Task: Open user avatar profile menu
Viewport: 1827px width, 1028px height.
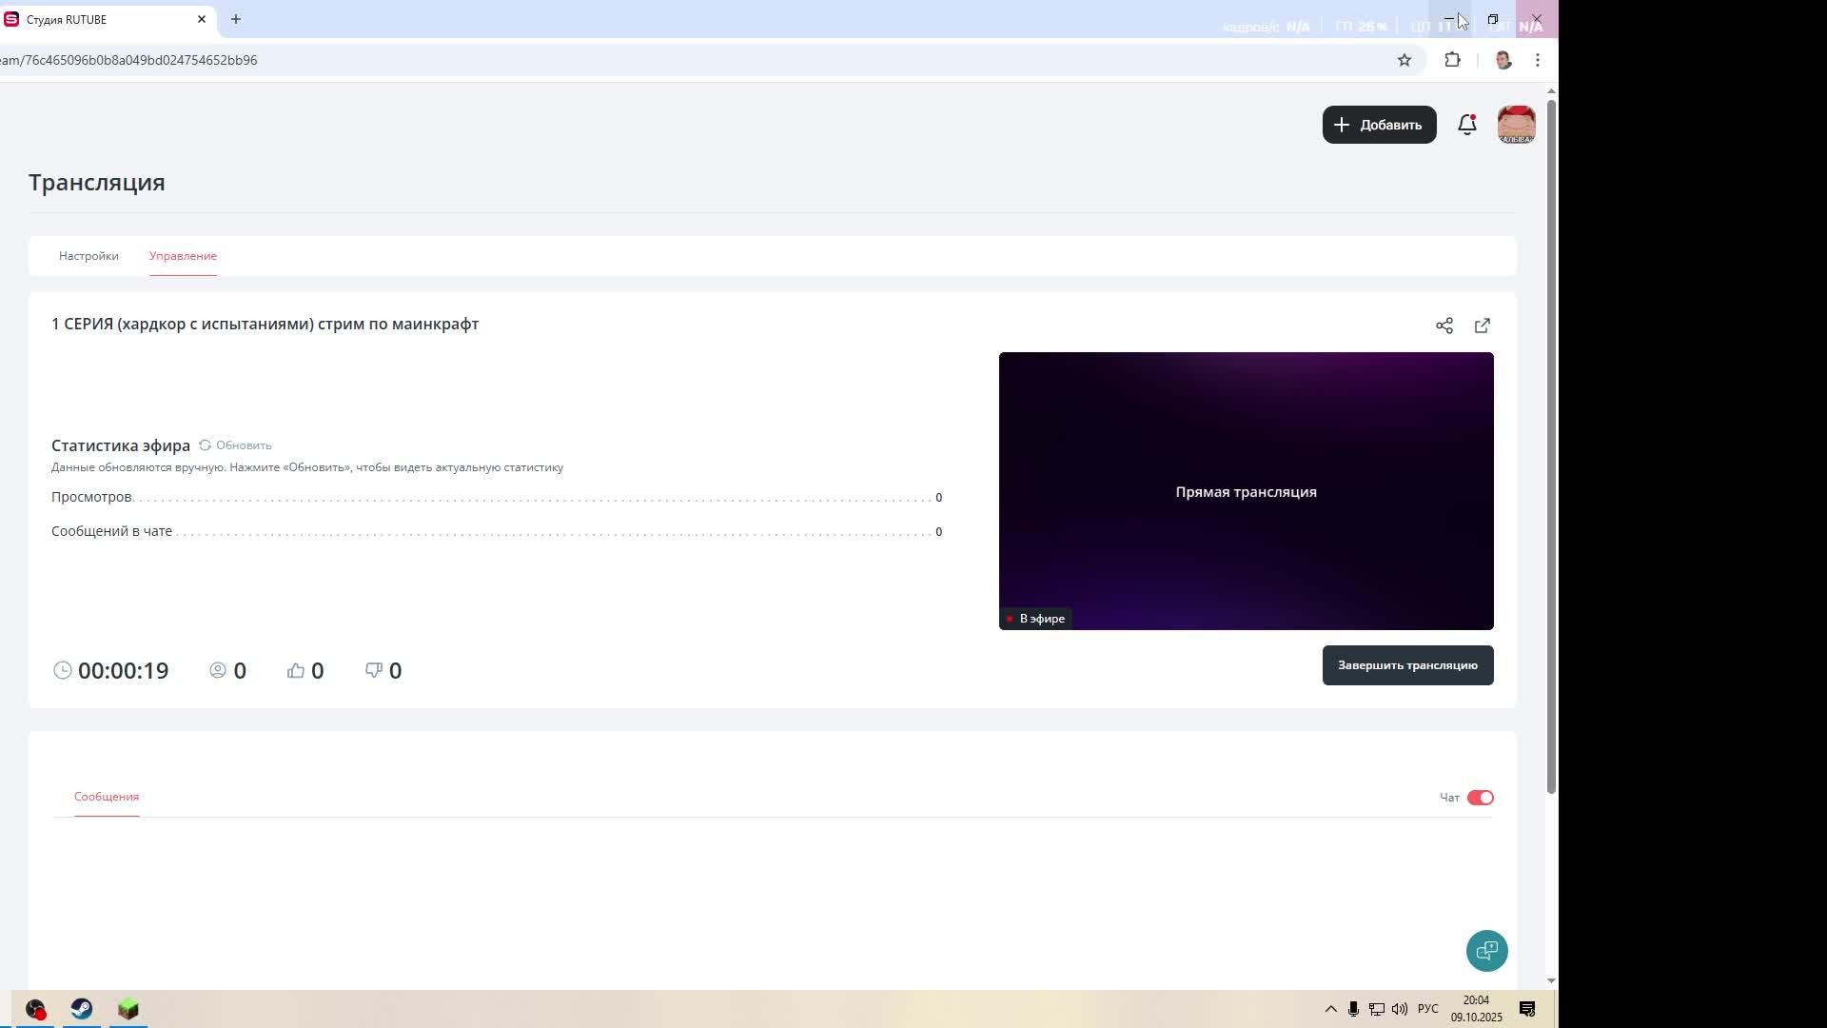Action: 1516,125
